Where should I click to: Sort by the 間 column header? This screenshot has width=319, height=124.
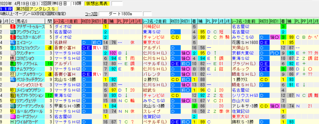50,21
